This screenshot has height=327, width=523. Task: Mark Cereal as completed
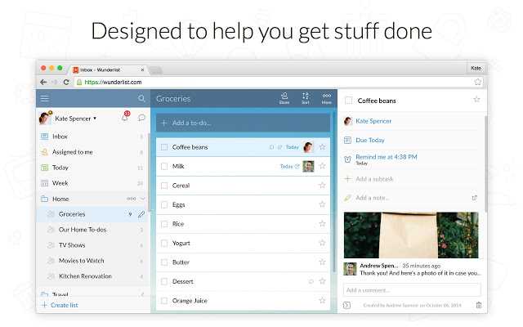coord(164,186)
